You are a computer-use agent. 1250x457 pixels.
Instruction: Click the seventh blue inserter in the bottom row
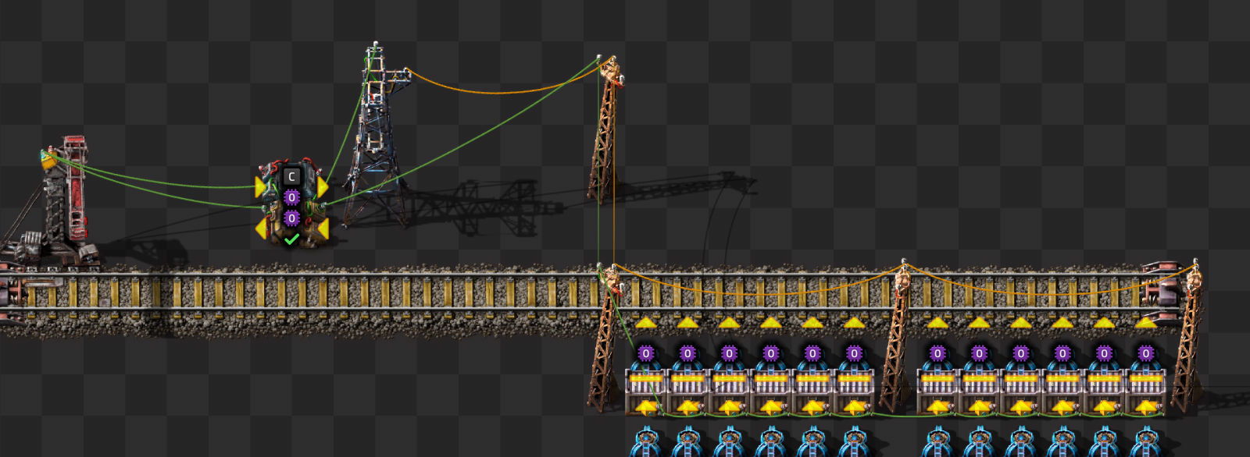pos(937,442)
